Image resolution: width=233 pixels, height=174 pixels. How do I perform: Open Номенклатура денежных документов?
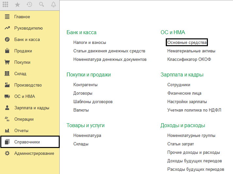click(x=110, y=60)
